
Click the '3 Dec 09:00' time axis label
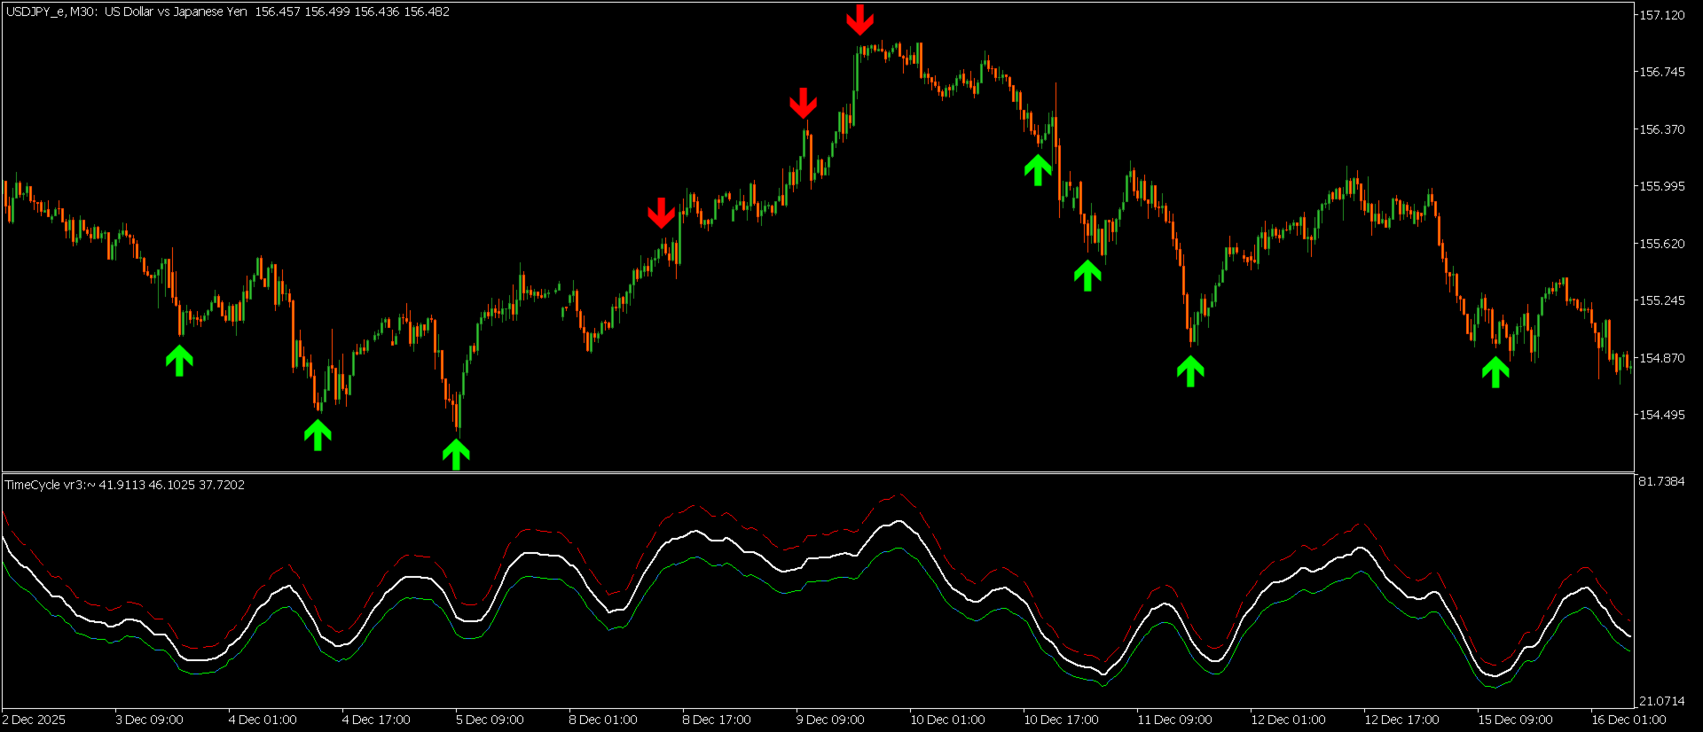pos(149,720)
